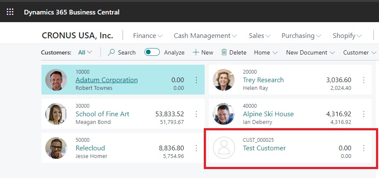Expand the Cash Management menu
This screenshot has height=178, width=379.
(205, 36)
